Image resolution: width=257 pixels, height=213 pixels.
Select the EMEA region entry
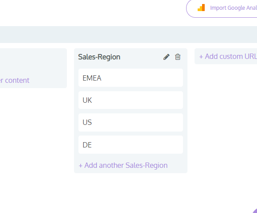point(131,78)
